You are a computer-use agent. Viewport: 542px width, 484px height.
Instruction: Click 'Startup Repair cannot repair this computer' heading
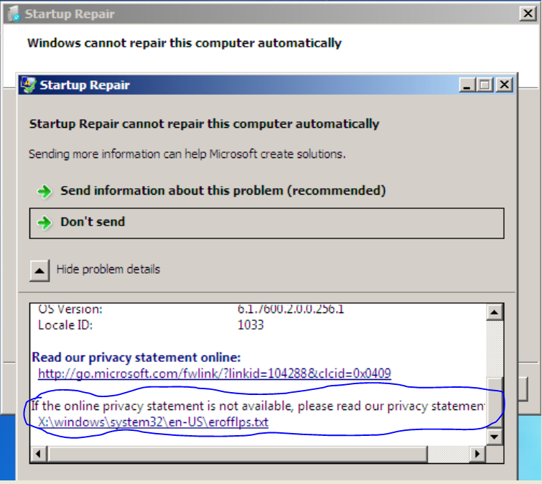tap(204, 124)
